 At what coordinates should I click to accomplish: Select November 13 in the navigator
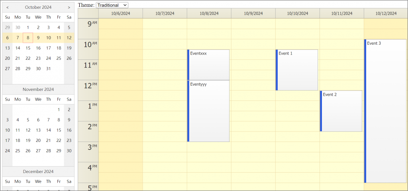(x=38, y=130)
